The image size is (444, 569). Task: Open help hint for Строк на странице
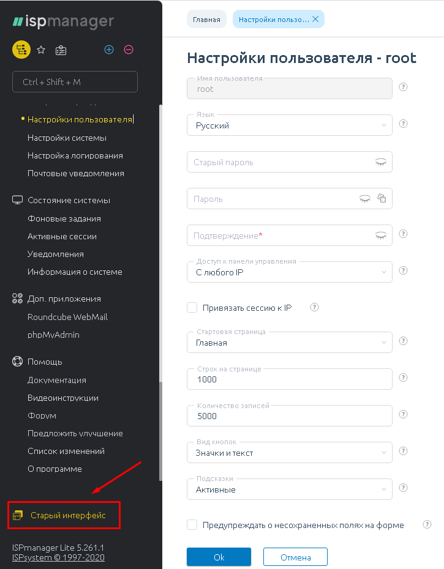click(x=403, y=377)
